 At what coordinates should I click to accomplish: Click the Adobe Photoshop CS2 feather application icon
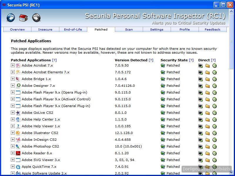pos(18,146)
